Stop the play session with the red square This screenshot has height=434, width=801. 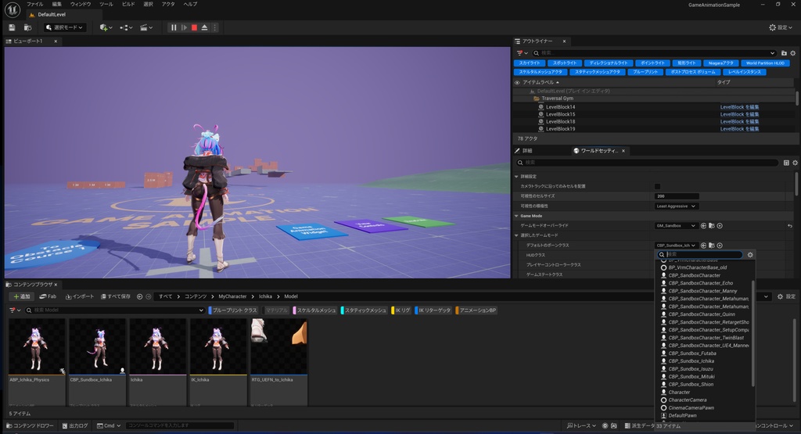tap(194, 27)
